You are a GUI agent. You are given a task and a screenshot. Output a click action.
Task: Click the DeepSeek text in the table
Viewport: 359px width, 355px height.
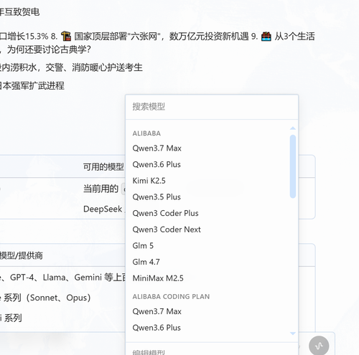[103, 209]
